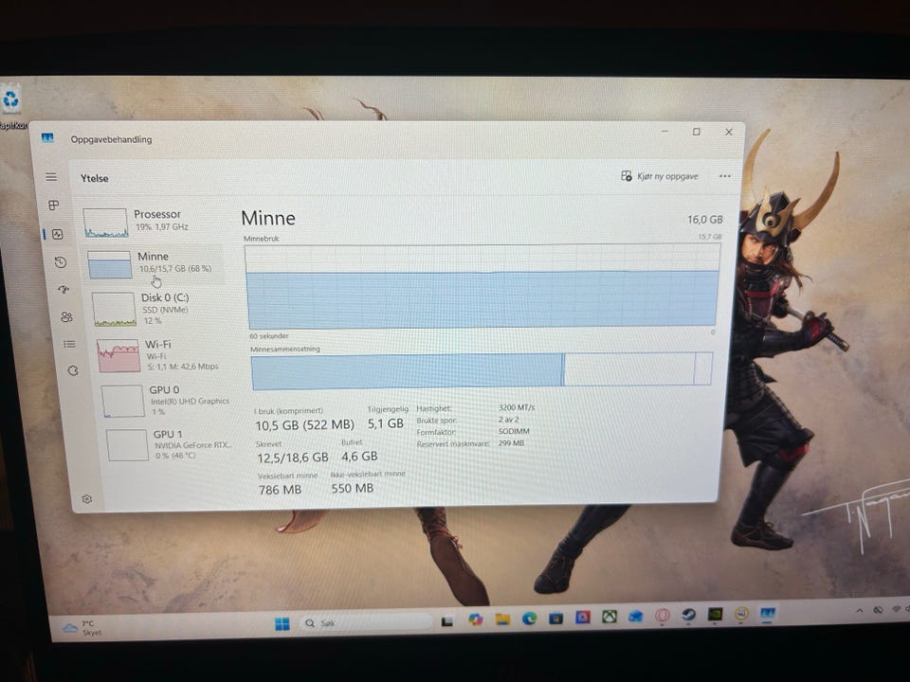The width and height of the screenshot is (910, 682).
Task: Click the '16,0 GB' total memory text
Action: pos(705,220)
